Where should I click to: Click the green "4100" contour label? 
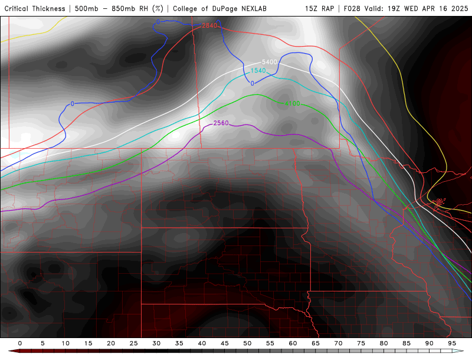pos(293,104)
